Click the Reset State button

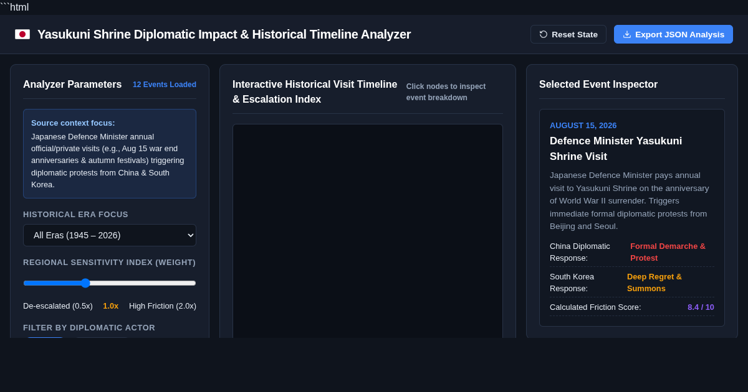coord(568,34)
